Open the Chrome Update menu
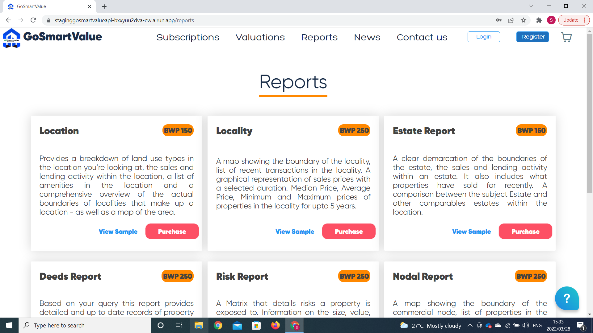Viewport: 593px width, 333px height. pyautogui.click(x=574, y=20)
